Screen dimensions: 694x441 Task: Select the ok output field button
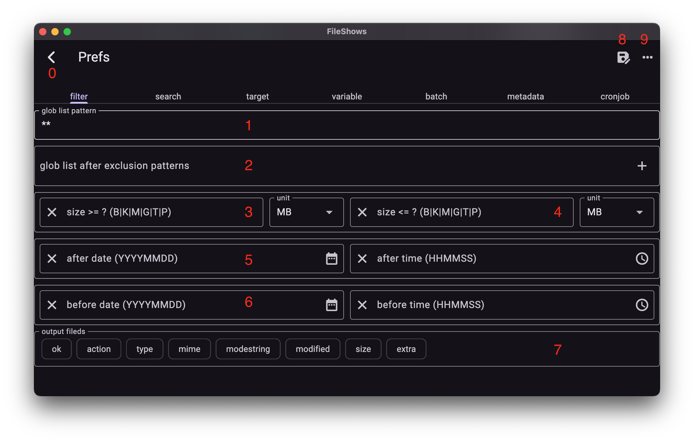click(x=57, y=349)
